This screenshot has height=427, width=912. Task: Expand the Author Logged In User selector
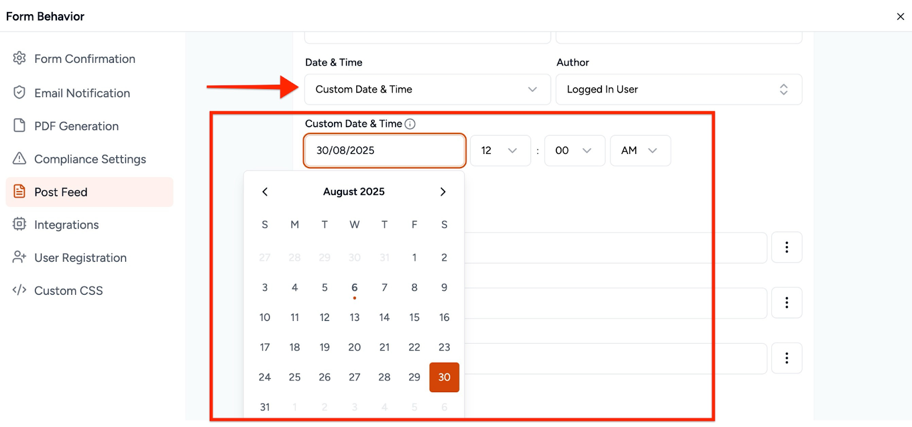[678, 90]
